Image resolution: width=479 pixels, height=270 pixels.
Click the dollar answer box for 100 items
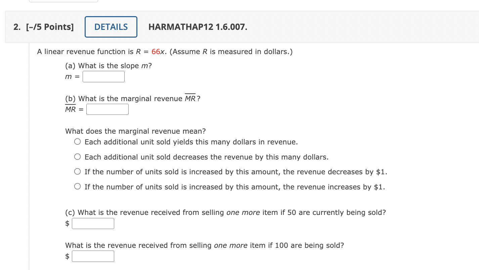click(93, 256)
